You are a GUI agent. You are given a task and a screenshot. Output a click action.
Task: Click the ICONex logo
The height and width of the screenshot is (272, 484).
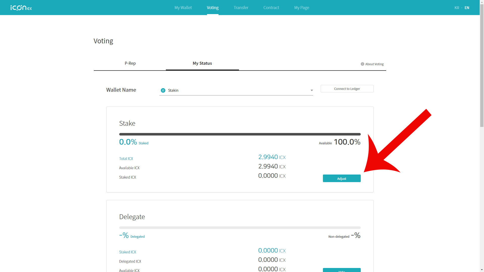click(x=21, y=8)
